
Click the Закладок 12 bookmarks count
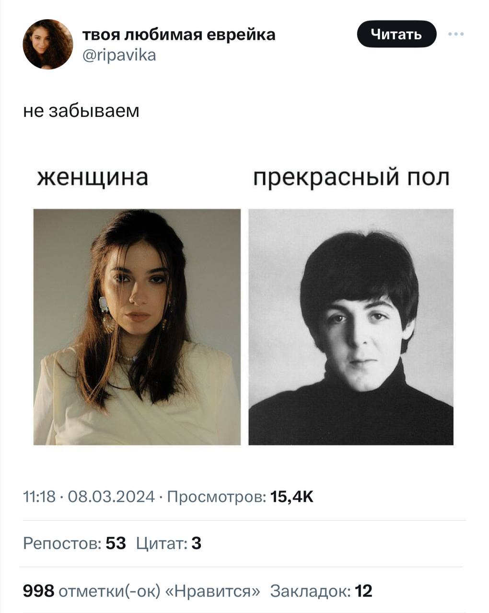321,591
